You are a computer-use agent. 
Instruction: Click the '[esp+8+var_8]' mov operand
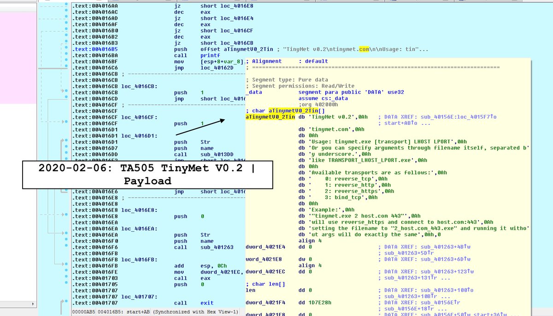pos(222,61)
